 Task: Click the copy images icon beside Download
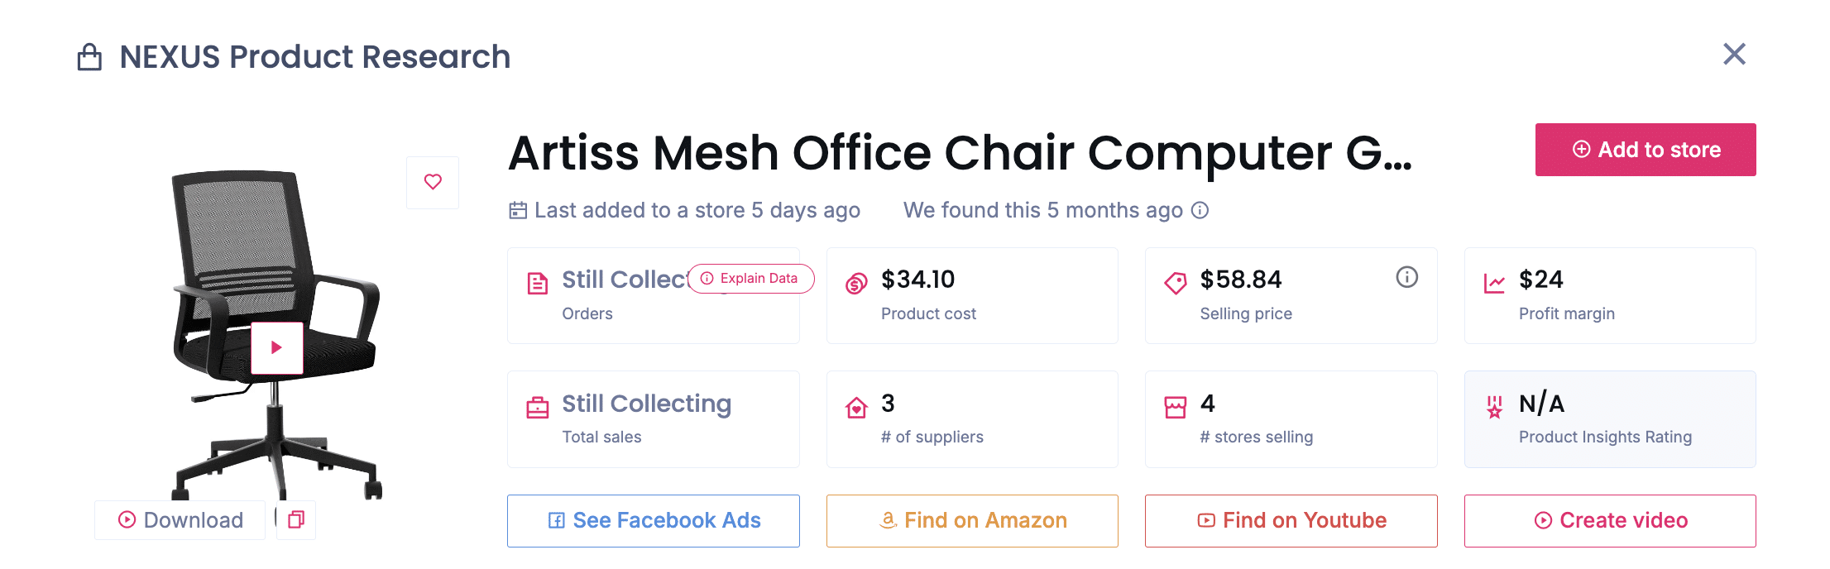tap(296, 519)
